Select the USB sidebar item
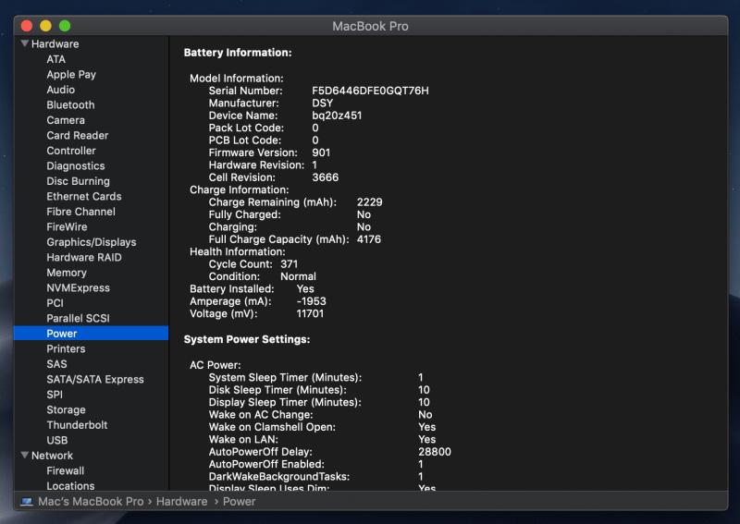 point(57,441)
